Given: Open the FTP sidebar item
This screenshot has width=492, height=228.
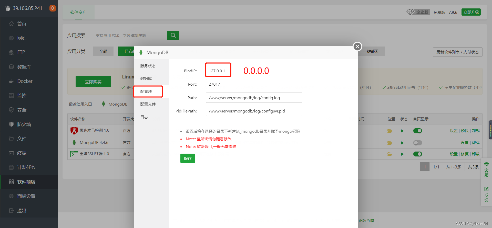Looking at the screenshot, I should click(29, 52).
